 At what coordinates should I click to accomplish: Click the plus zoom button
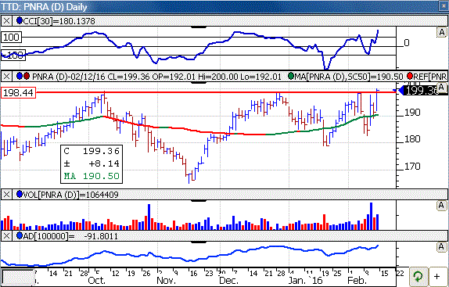(437, 276)
